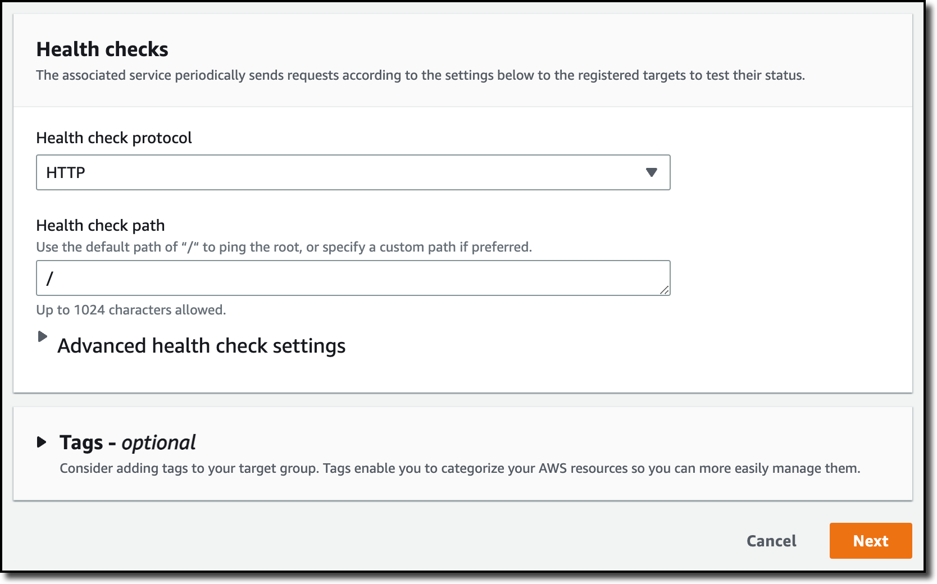Click the slash character in path field
Screen dimensions: 937x584
tap(49, 278)
